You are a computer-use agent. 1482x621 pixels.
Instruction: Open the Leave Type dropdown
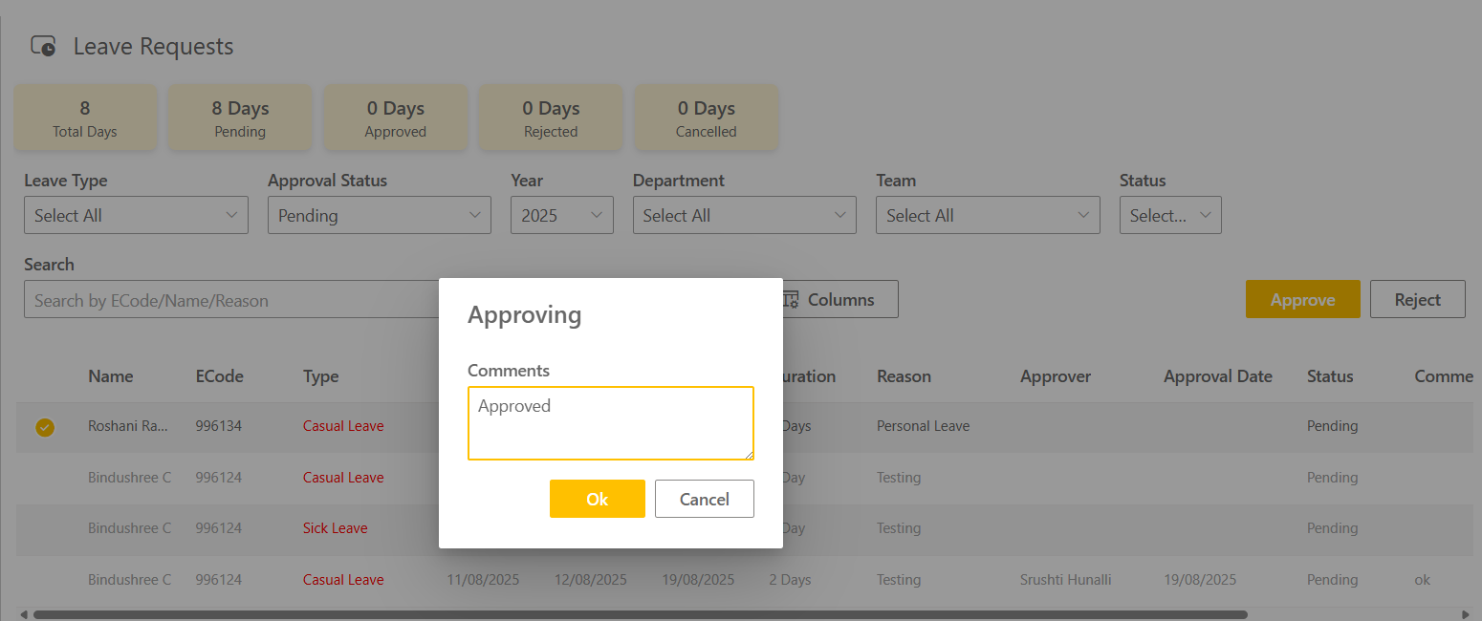click(136, 216)
